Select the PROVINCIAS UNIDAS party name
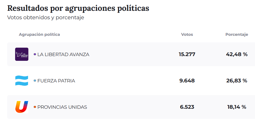The width and height of the screenshot is (255, 119). click(62, 107)
